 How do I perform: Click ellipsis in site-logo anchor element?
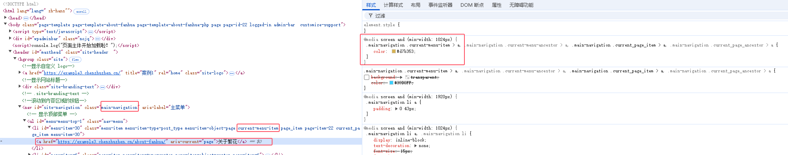[232, 73]
